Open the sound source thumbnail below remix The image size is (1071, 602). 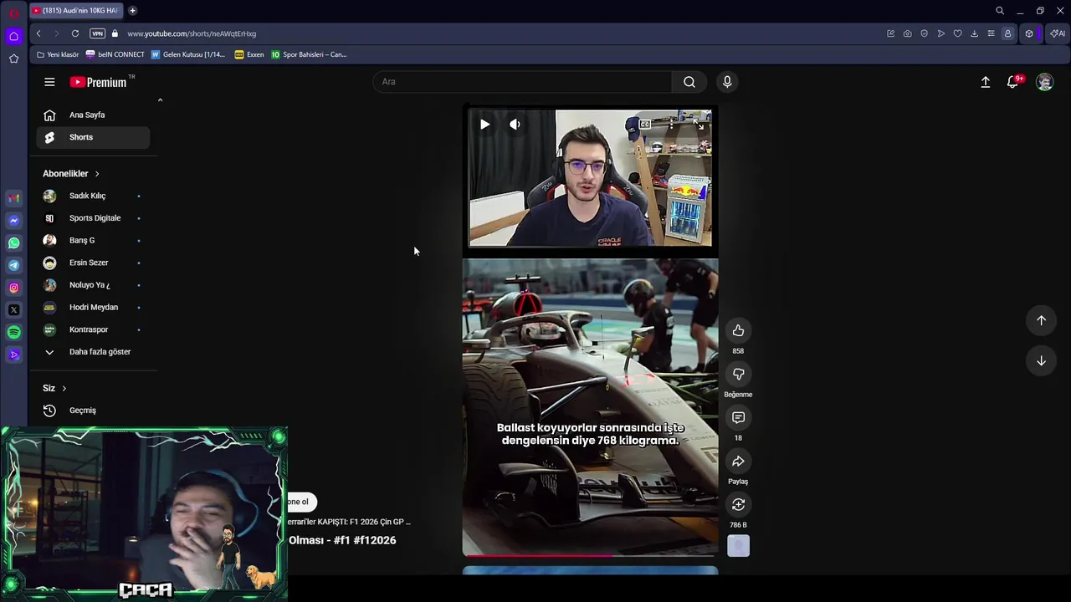click(738, 546)
